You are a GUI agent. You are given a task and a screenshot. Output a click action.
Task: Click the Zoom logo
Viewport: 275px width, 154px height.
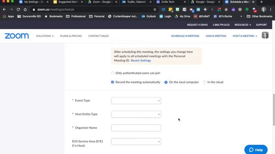pos(17,36)
